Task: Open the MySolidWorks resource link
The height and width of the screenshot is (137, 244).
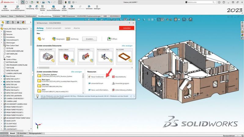Action: (x=119, y=77)
